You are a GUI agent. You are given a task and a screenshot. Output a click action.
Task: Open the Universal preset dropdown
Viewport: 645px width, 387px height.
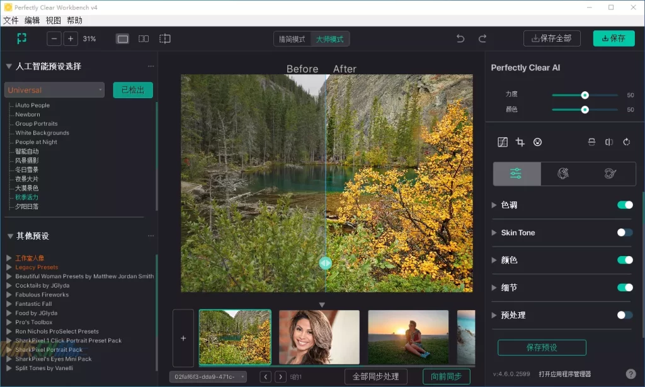tap(54, 90)
